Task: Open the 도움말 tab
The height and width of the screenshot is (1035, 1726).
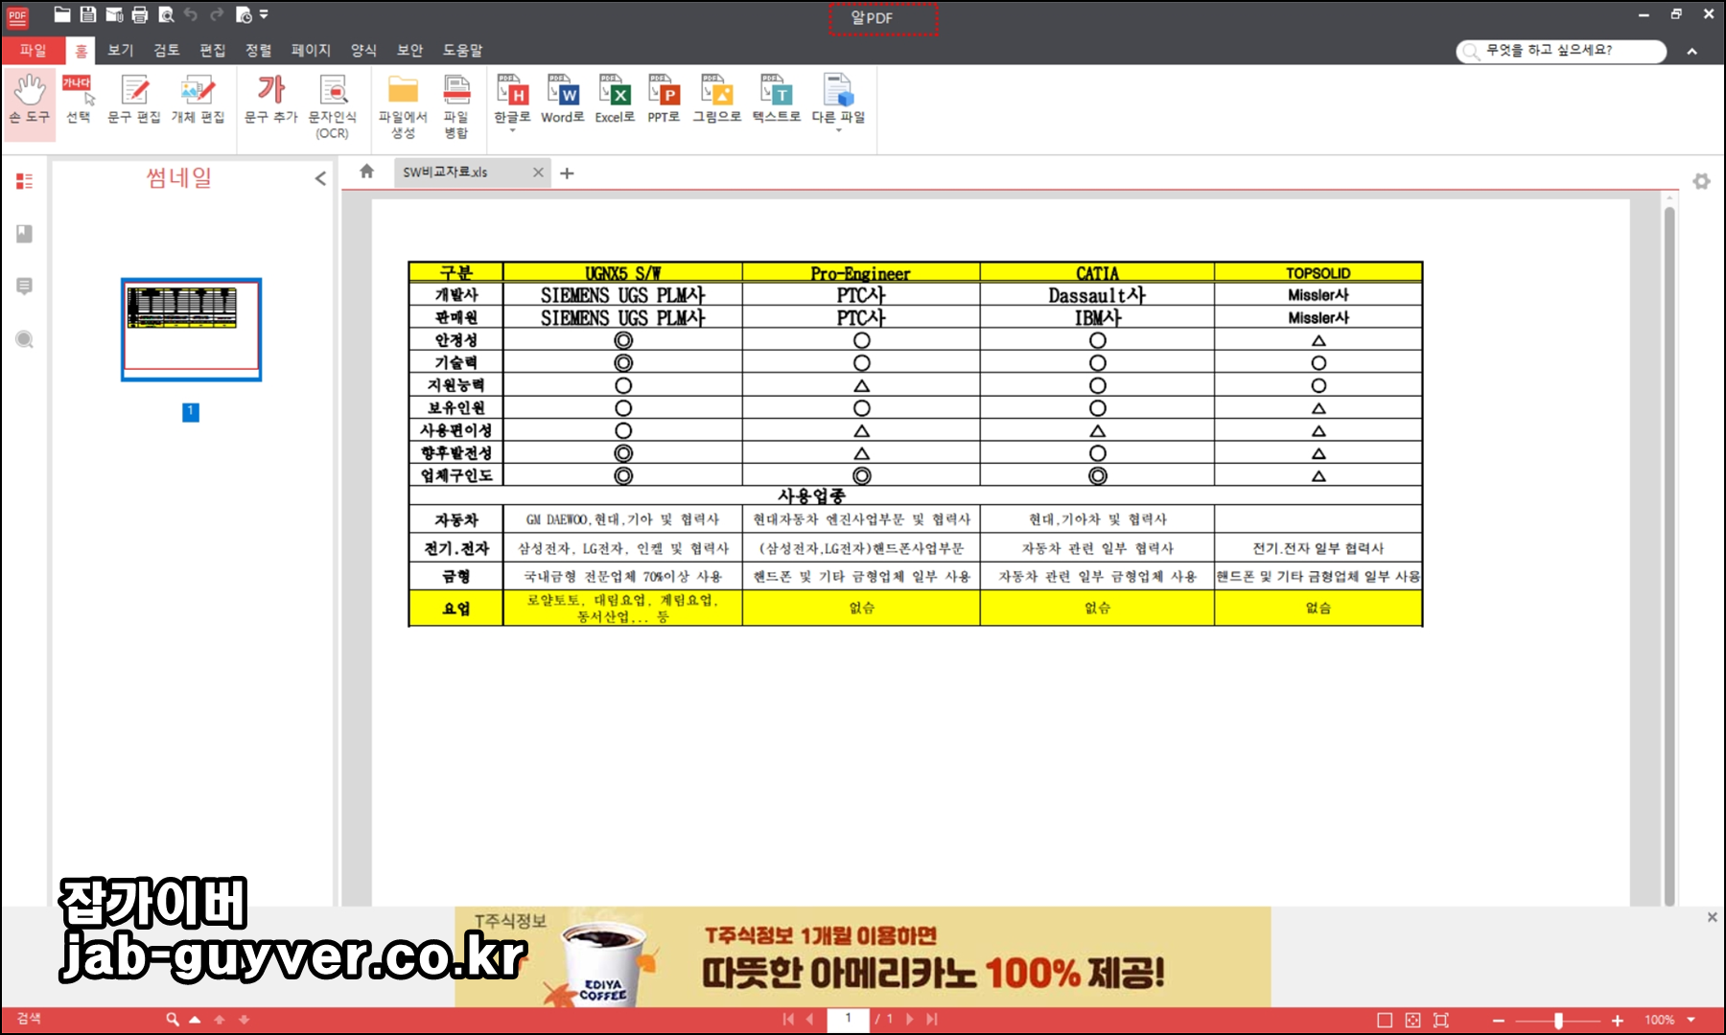Action: click(x=462, y=51)
